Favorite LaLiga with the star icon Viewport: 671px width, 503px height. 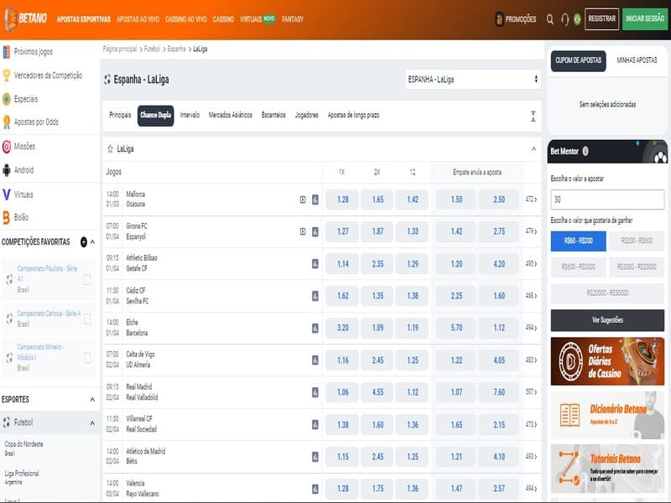(110, 149)
